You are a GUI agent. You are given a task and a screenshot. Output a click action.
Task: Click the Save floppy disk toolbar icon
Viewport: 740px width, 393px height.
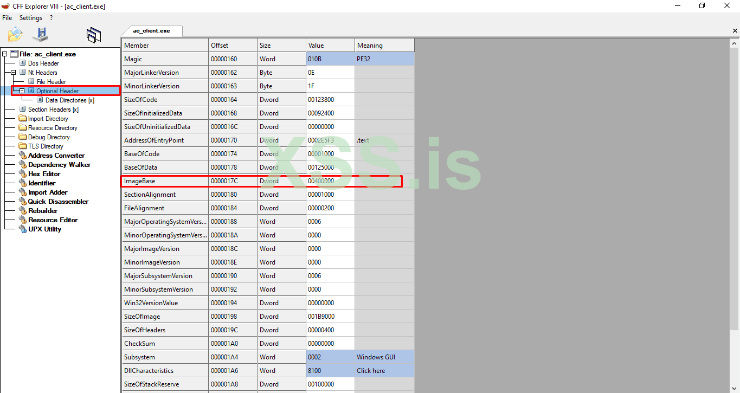pos(40,35)
